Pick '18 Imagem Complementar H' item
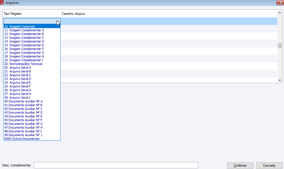The height and width of the screenshot is (169, 284). point(32,57)
